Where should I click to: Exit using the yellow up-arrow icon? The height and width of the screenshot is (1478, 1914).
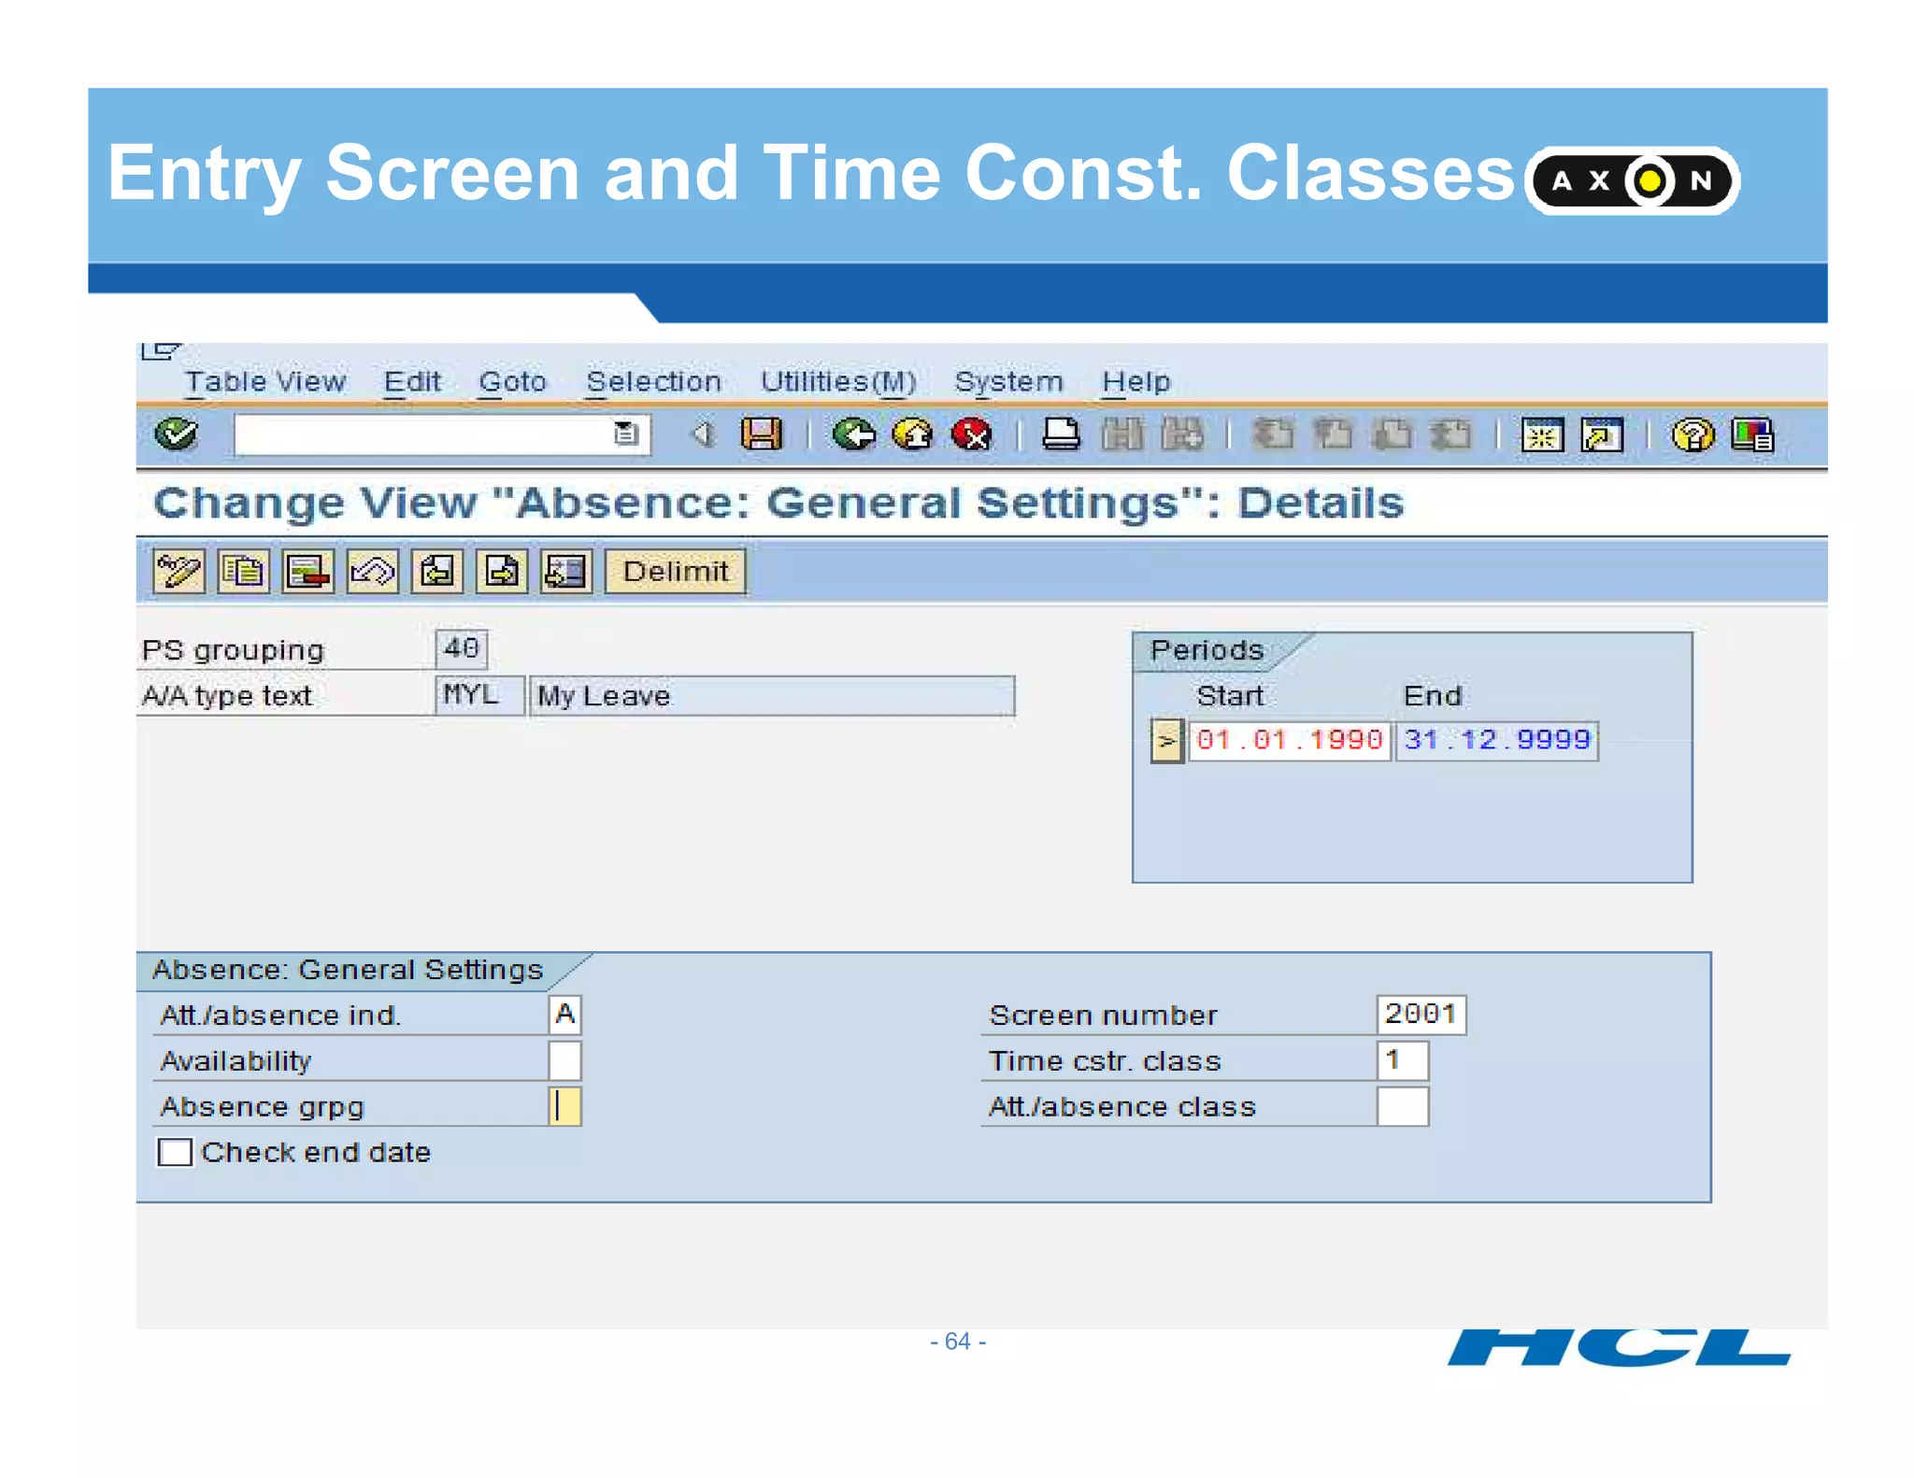[x=912, y=434]
